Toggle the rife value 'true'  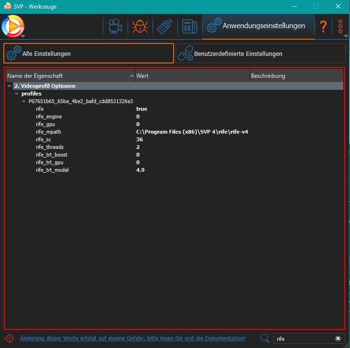(x=142, y=109)
